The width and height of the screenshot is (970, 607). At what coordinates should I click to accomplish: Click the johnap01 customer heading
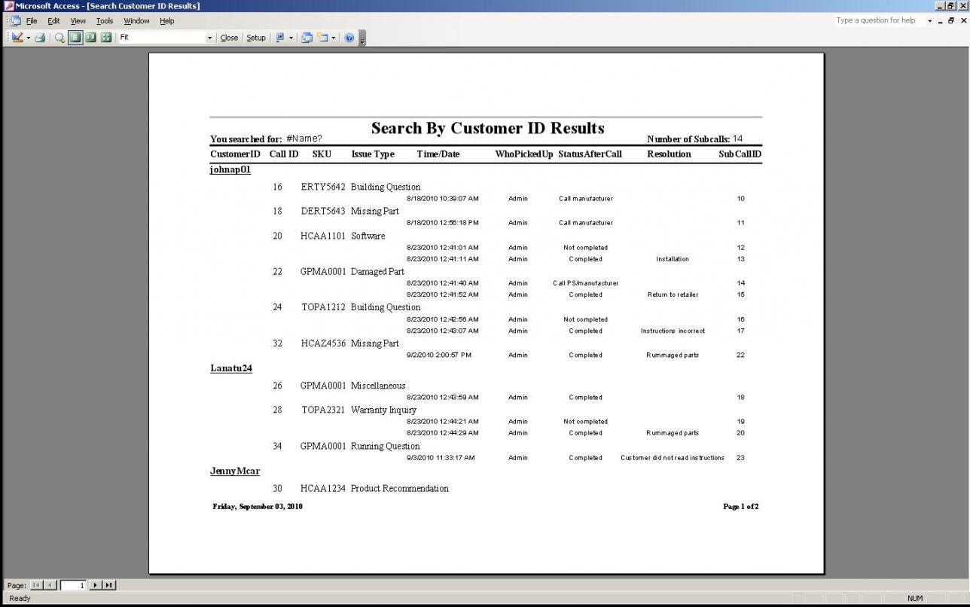pos(230,169)
